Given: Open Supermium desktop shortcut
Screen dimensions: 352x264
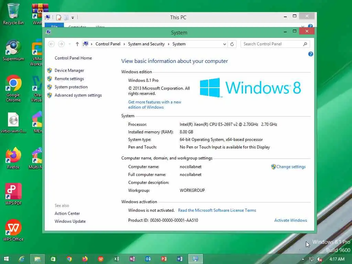Looking at the screenshot, I should click(x=13, y=51).
